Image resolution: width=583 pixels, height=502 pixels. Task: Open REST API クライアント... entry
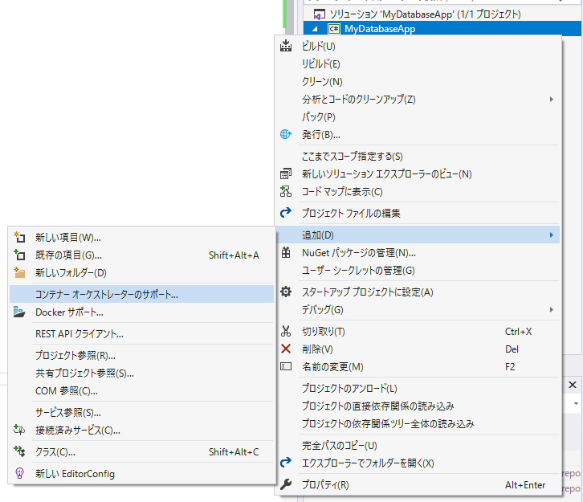coord(141,333)
